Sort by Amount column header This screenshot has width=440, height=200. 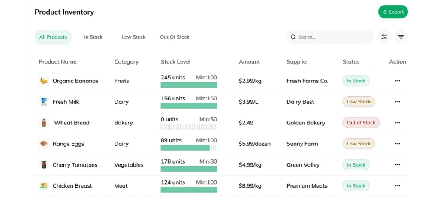(249, 61)
